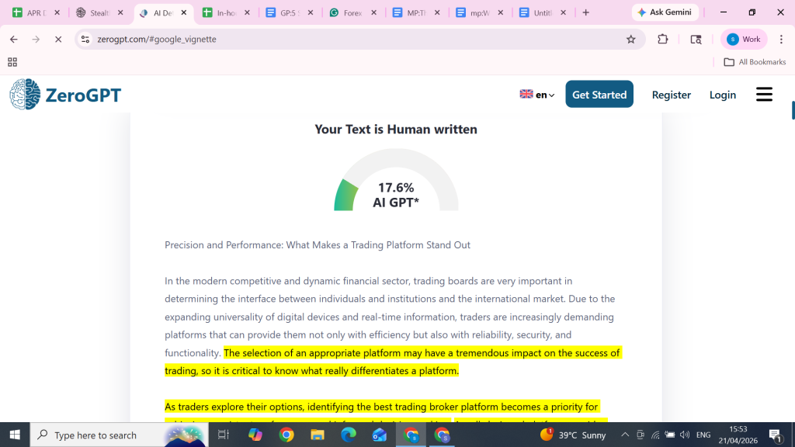Open the Login link

(722, 95)
